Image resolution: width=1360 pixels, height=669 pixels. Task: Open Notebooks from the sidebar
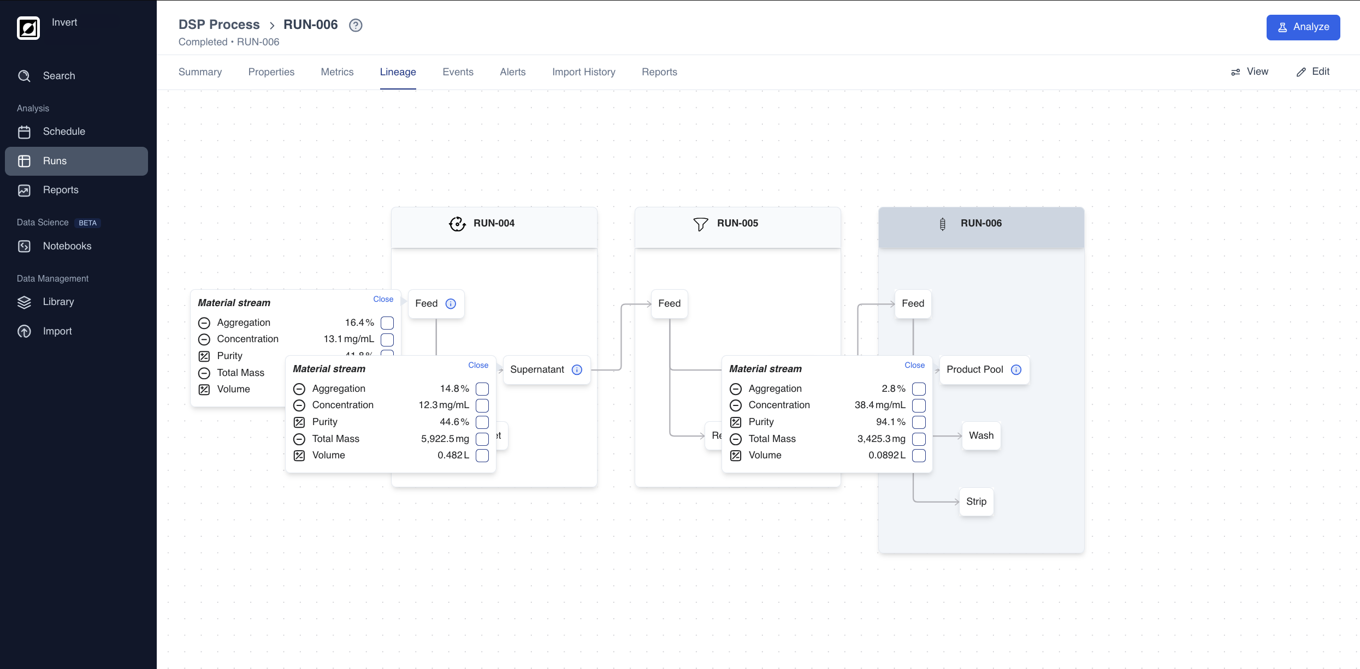[67, 246]
